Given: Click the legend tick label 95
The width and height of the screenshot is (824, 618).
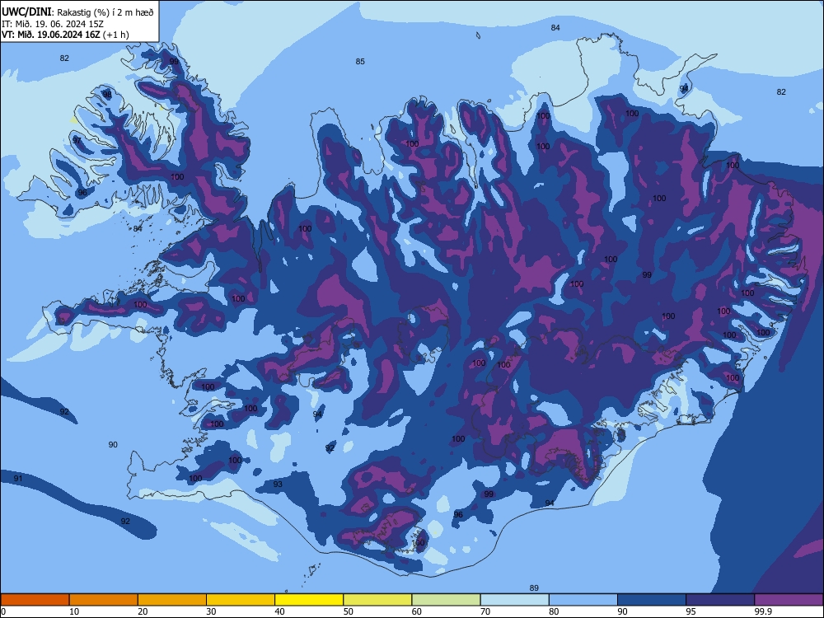Looking at the screenshot, I should (691, 611).
